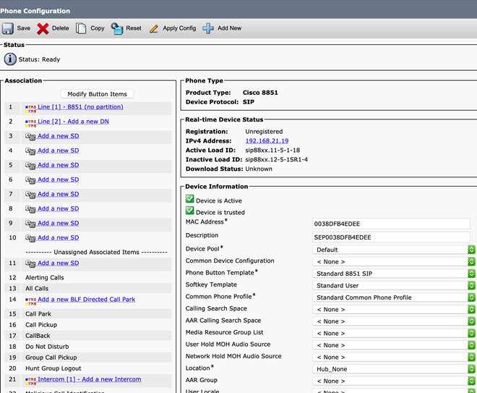Click the icon beside BLF Directed Call Park
Viewport: 477px width, 393px height.
point(30,301)
